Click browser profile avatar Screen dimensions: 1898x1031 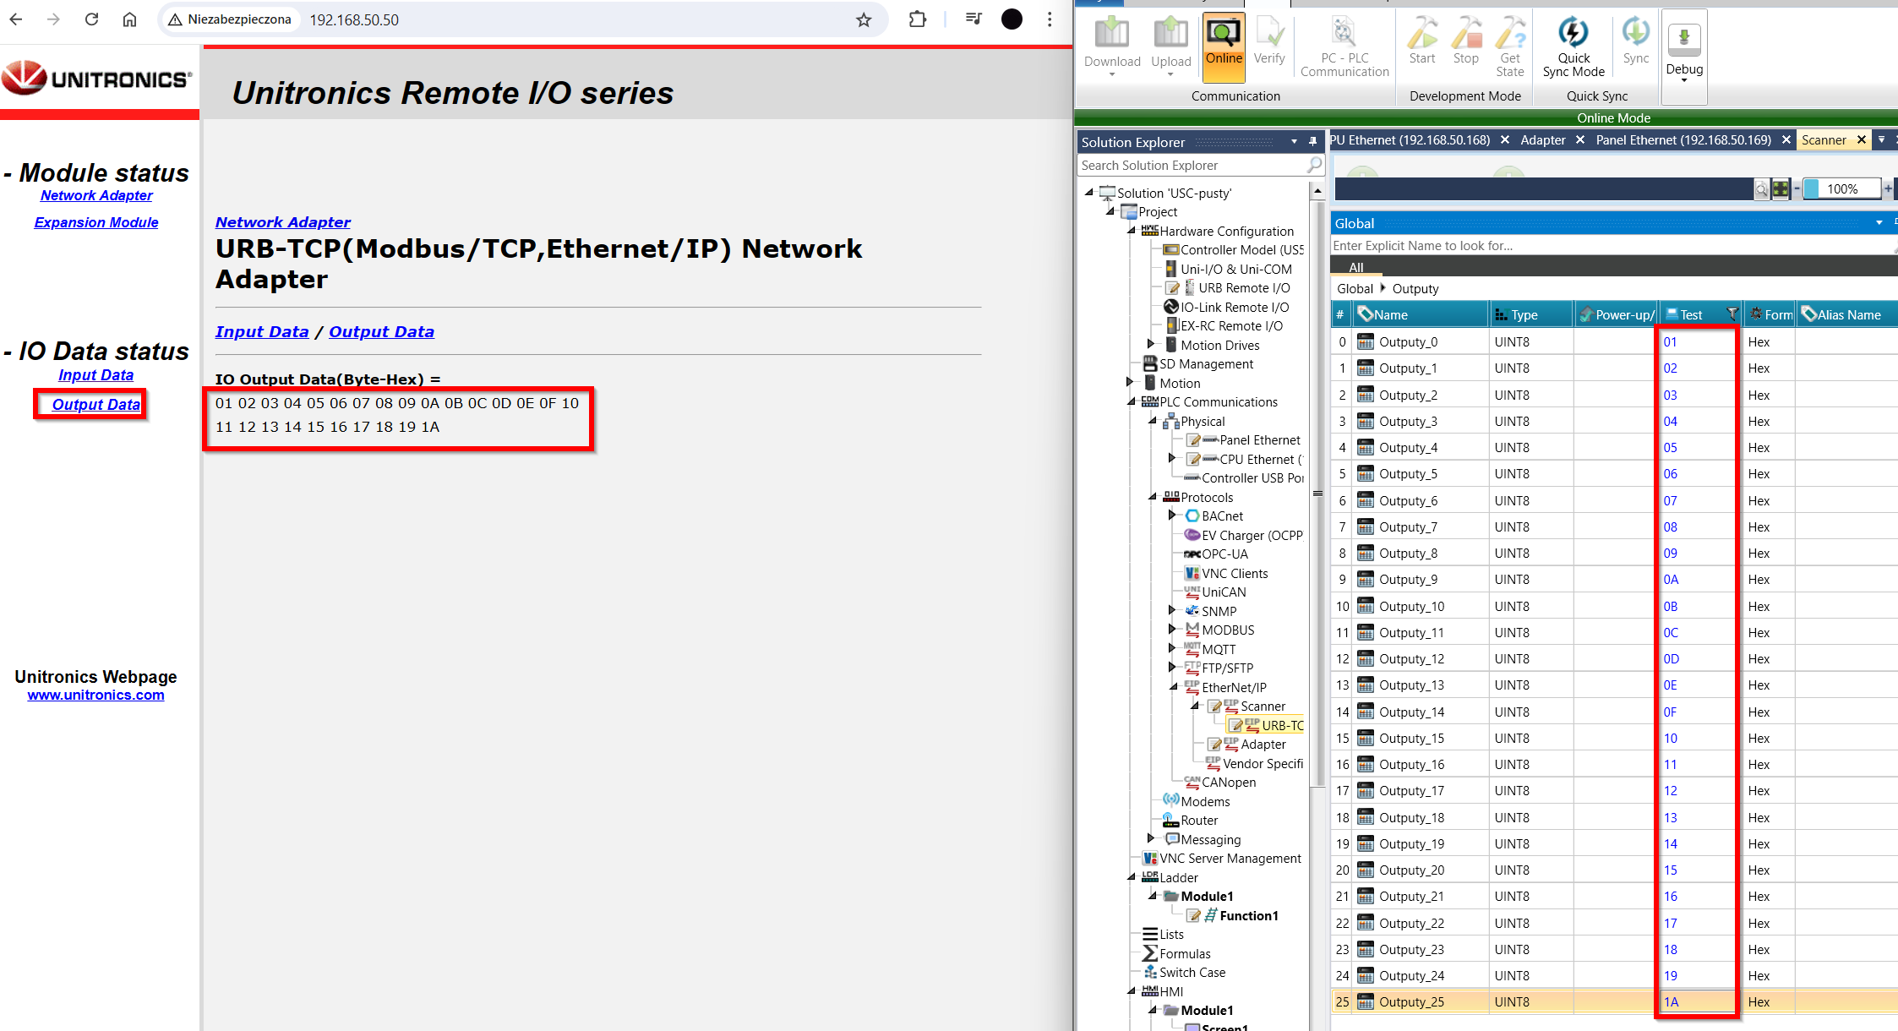tap(1012, 19)
